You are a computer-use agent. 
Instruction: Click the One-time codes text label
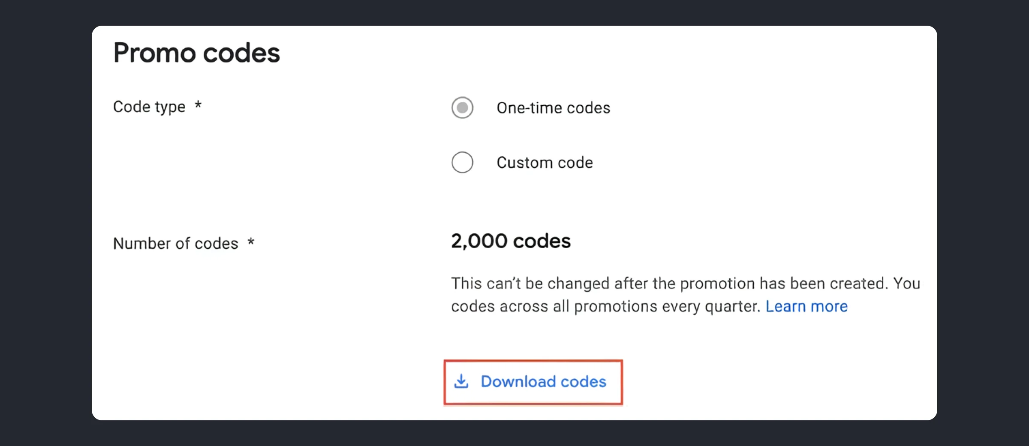click(553, 108)
